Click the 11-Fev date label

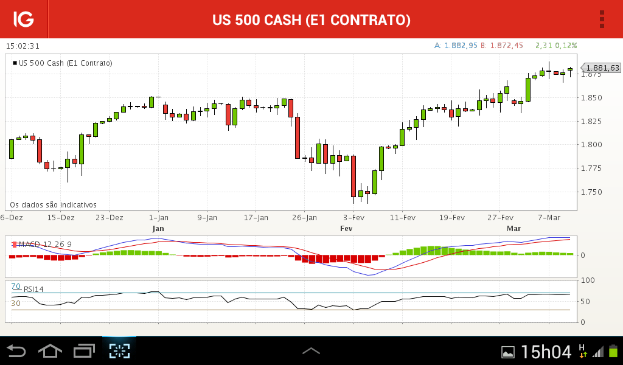point(403,218)
